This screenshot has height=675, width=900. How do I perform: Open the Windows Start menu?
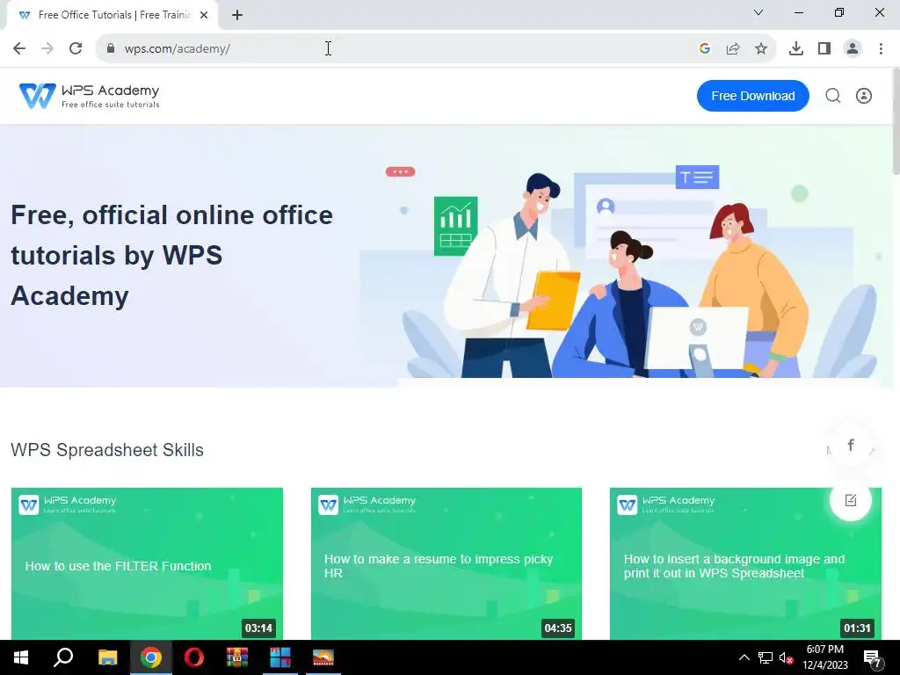(x=21, y=657)
